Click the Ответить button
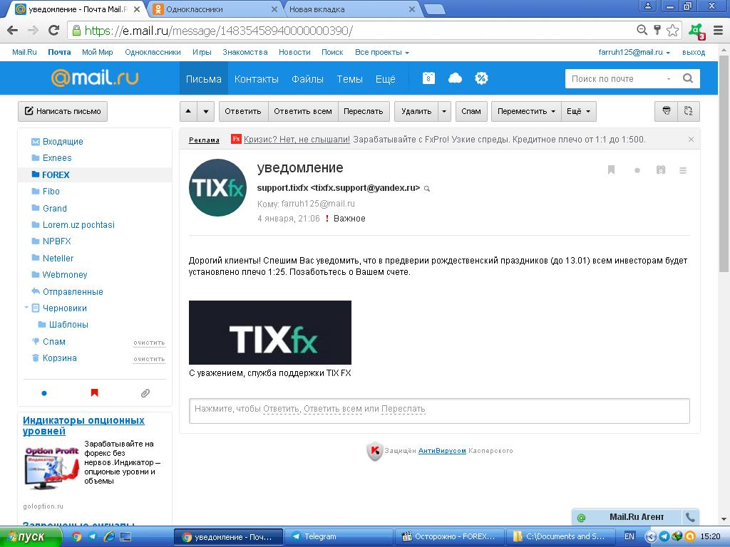The width and height of the screenshot is (730, 547). (x=243, y=111)
